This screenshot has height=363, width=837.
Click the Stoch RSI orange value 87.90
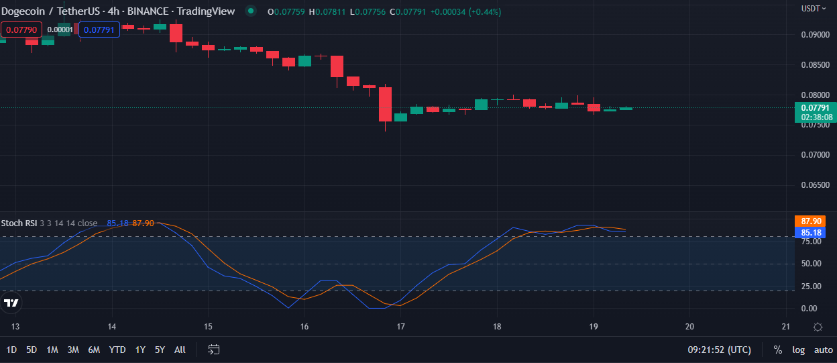coord(143,223)
